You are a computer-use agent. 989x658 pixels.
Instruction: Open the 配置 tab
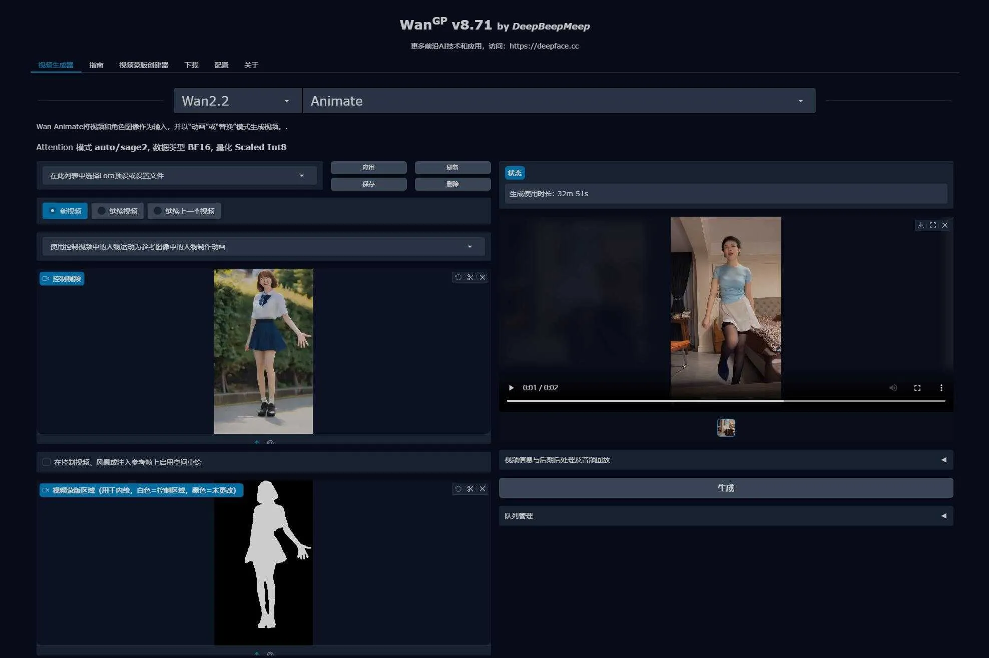tap(221, 65)
